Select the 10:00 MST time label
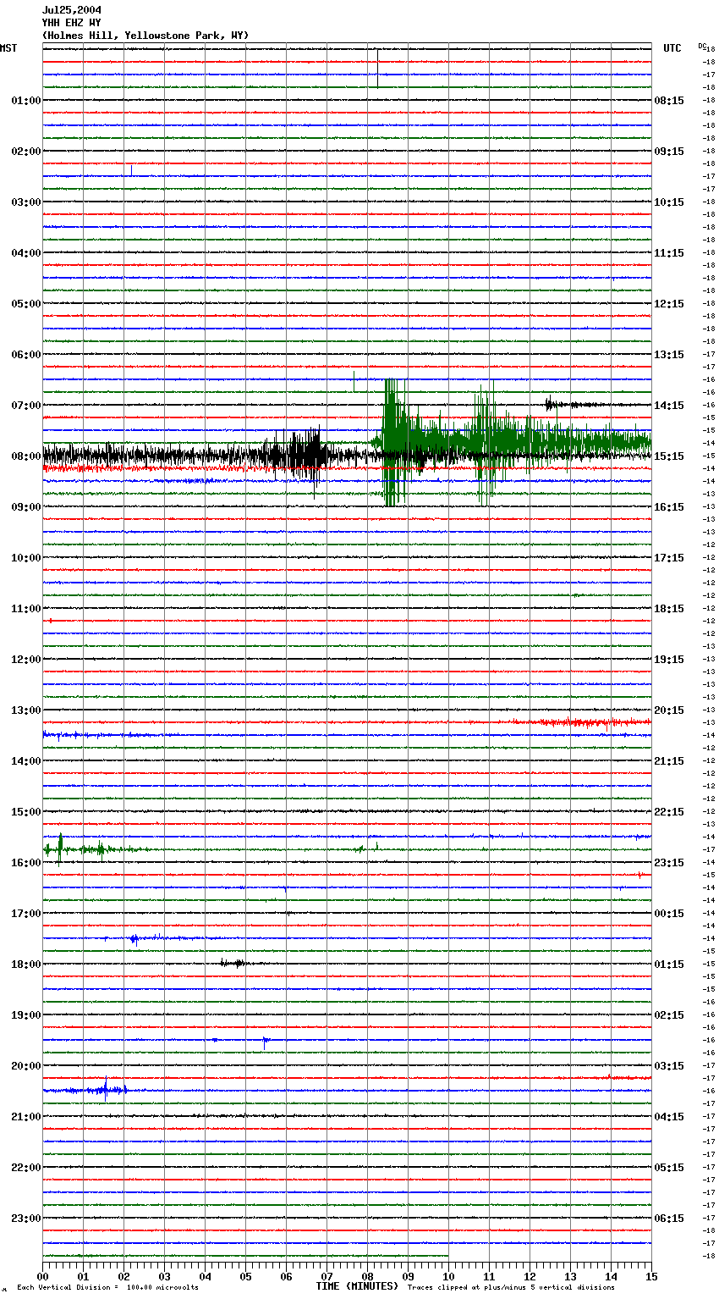Image resolution: width=719 pixels, height=1299 pixels. (x=26, y=558)
